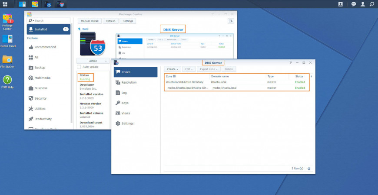Open the Security category
378x195 pixels.
[49, 98]
